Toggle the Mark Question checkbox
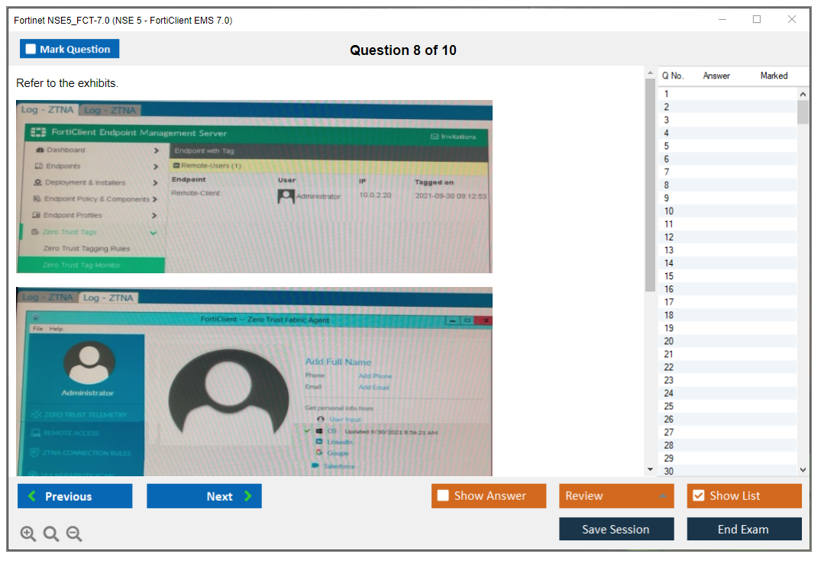Screen dimensions: 821x561 coord(31,50)
